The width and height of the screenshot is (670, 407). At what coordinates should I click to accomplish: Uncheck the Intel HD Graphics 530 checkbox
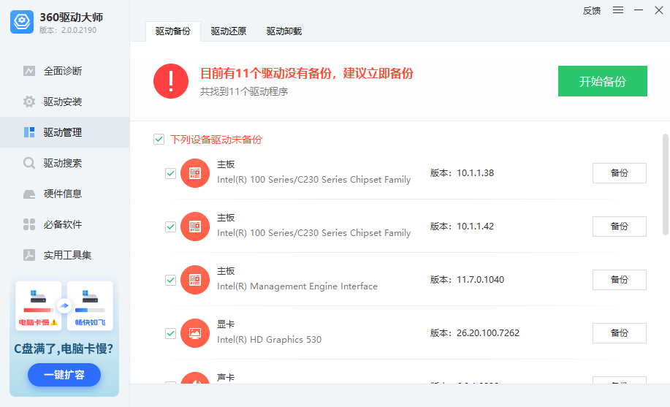click(x=170, y=333)
